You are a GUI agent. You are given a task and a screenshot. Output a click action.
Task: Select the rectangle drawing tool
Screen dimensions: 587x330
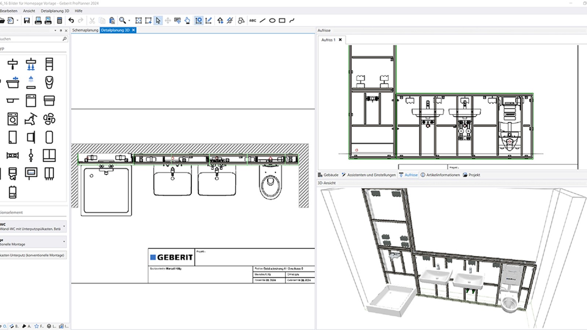point(282,21)
